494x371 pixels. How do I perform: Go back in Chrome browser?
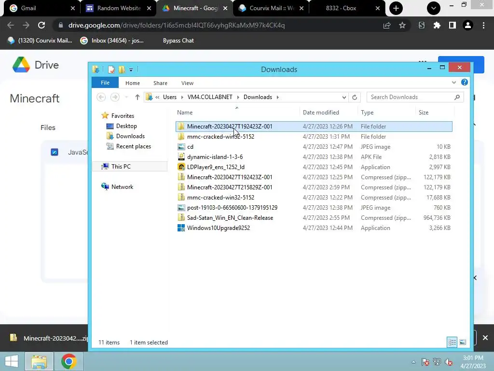tap(11, 25)
